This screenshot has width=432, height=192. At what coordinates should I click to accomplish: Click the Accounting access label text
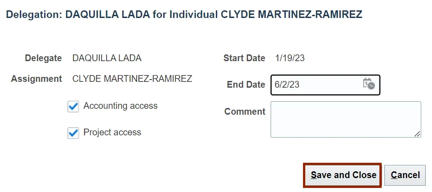coord(120,106)
